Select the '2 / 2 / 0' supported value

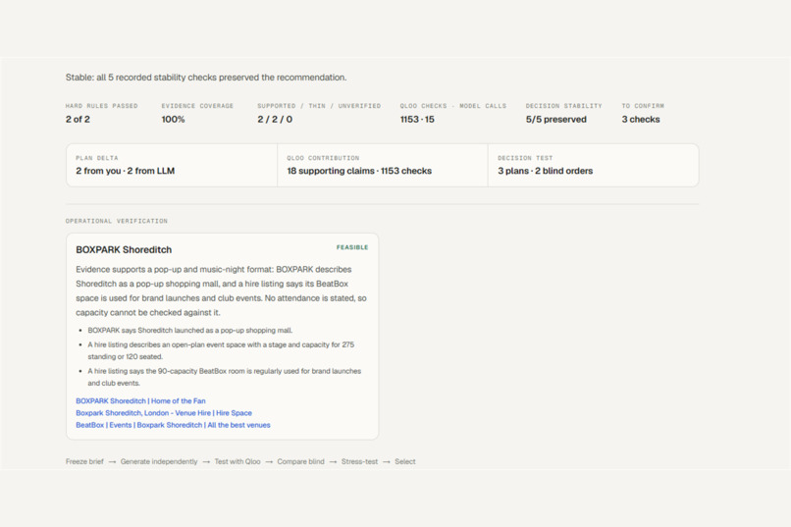click(275, 120)
